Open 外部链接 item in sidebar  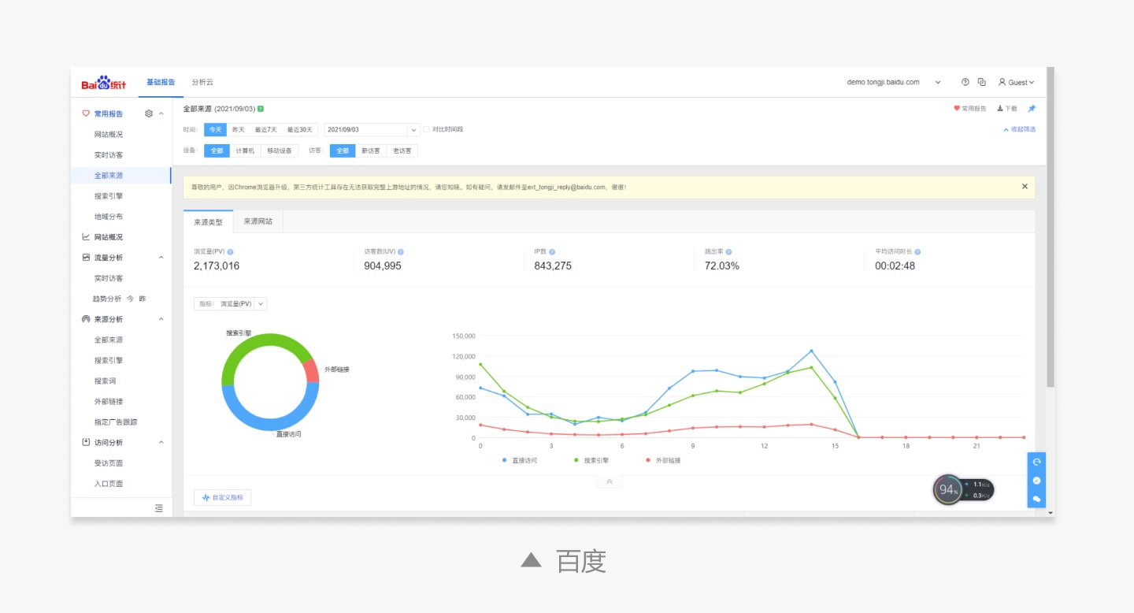coord(109,402)
